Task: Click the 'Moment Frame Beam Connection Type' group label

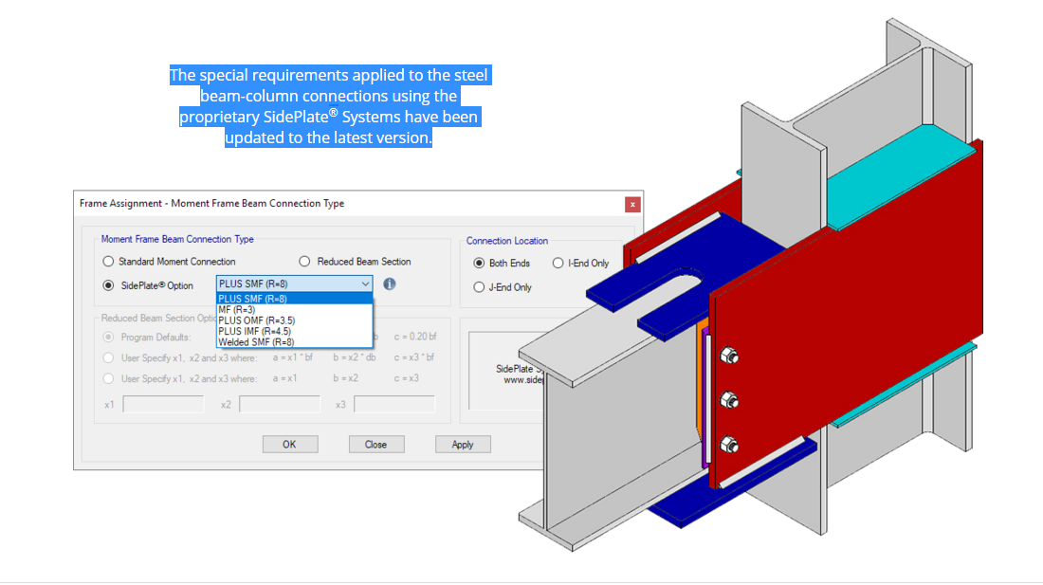Action: pos(177,239)
